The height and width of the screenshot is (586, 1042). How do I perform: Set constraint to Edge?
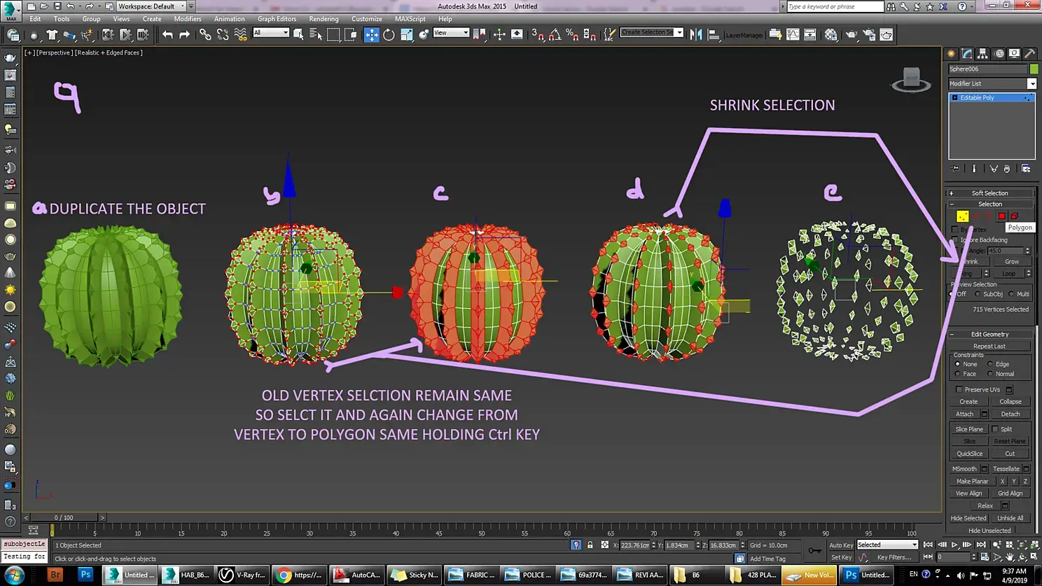point(990,364)
